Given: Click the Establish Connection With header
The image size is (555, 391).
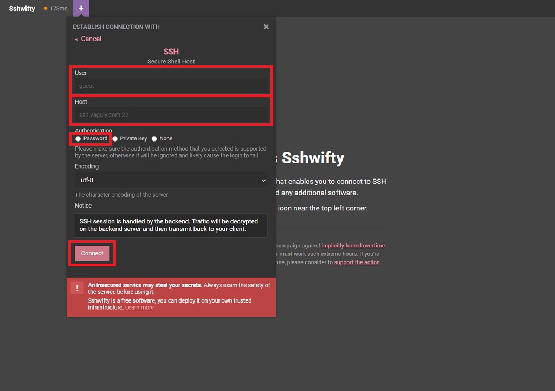Looking at the screenshot, I should pos(116,27).
